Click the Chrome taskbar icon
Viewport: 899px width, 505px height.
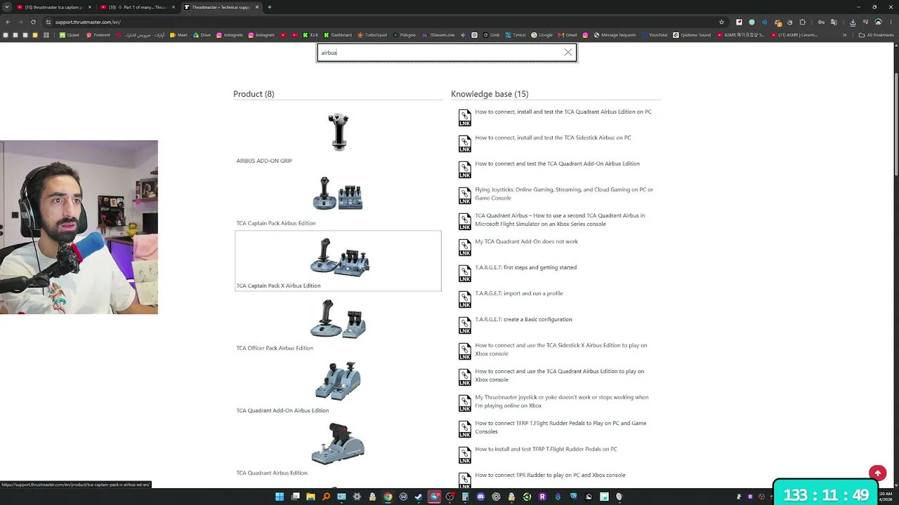click(388, 497)
